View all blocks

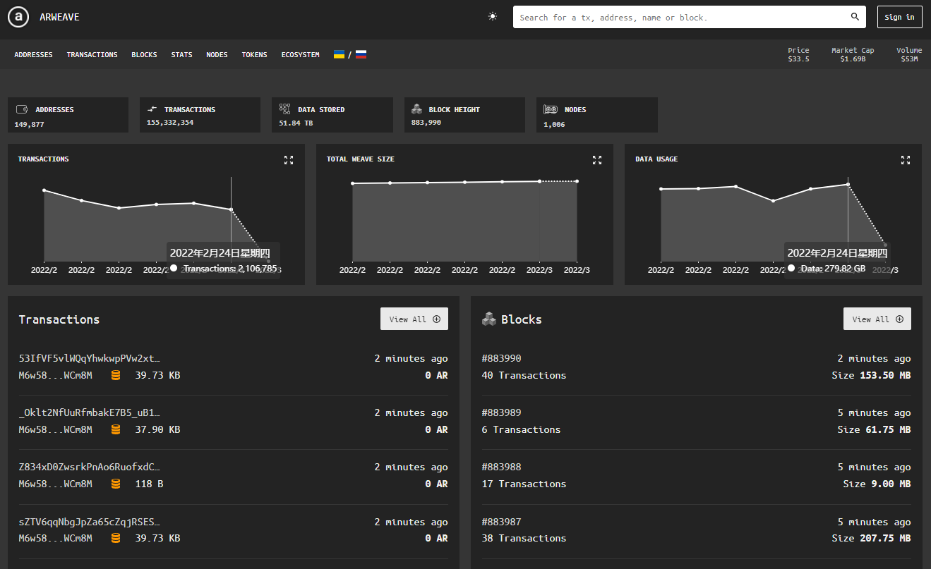point(877,319)
